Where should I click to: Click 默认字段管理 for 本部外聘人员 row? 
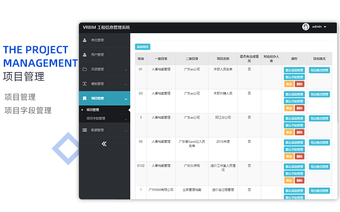coord(294,101)
